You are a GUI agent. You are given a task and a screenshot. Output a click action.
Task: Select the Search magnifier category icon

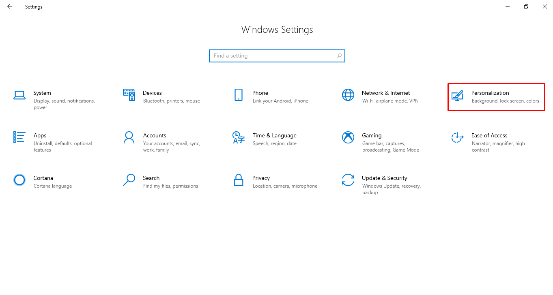[129, 180]
